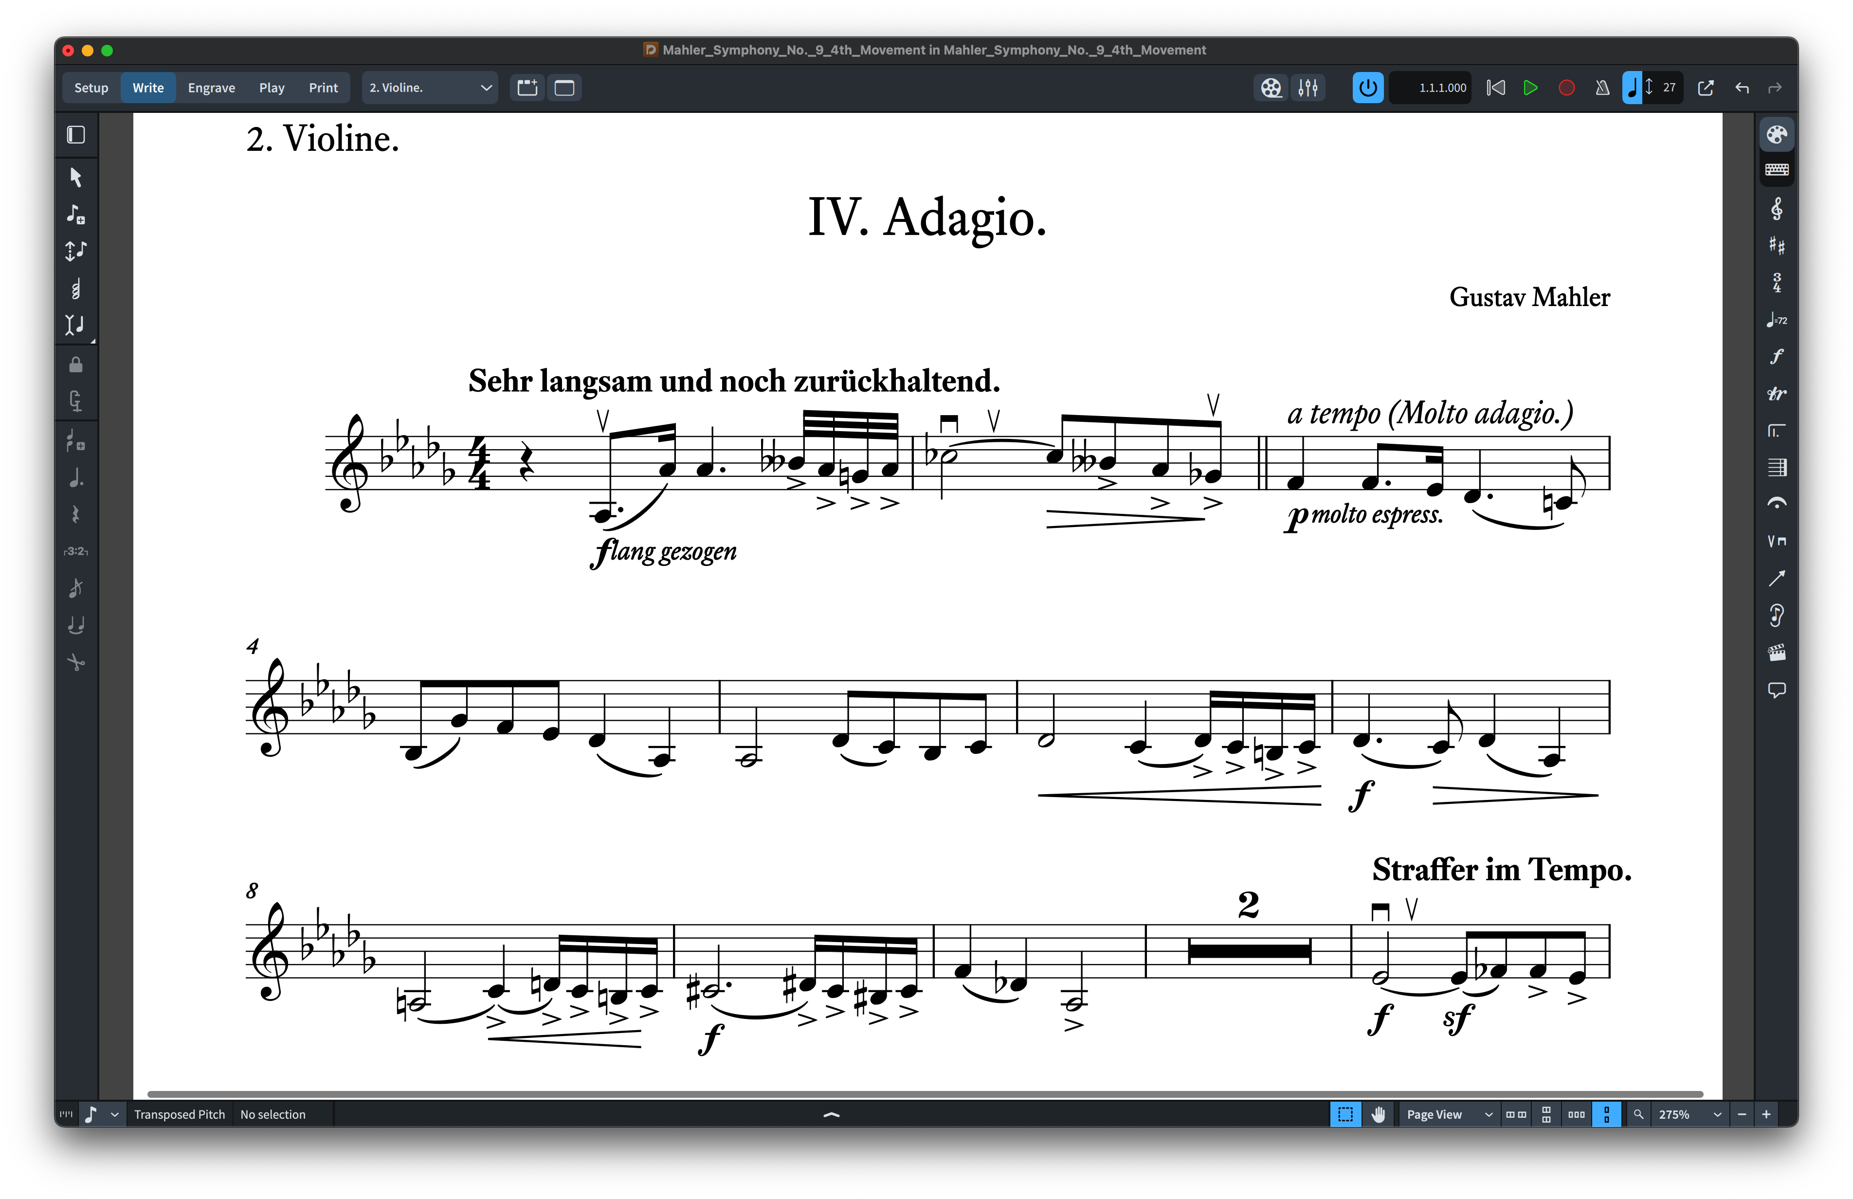Open the 2. Violine layout selector dropdown

430,88
